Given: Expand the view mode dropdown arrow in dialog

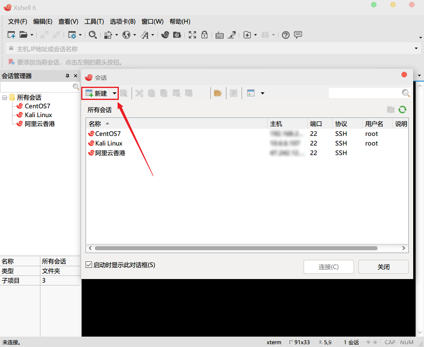Looking at the screenshot, I should coord(262,94).
